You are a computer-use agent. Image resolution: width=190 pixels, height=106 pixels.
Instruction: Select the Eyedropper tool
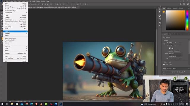click(2, 17)
